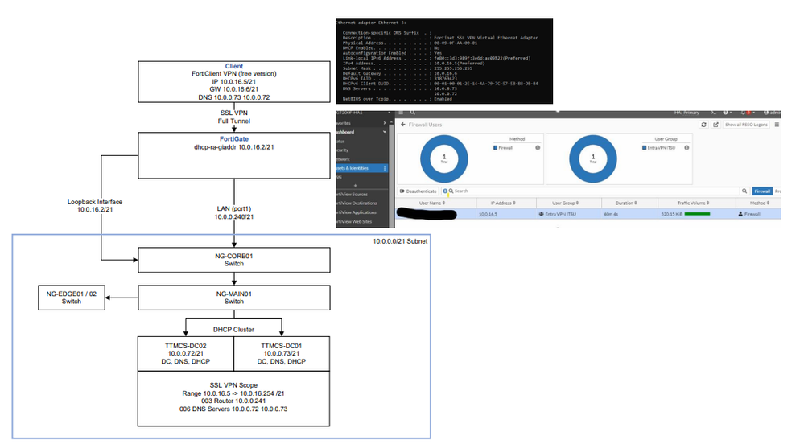Screen dimensions: 804x444
Task: Open FortiView Applications in sidebar
Action: click(361, 212)
